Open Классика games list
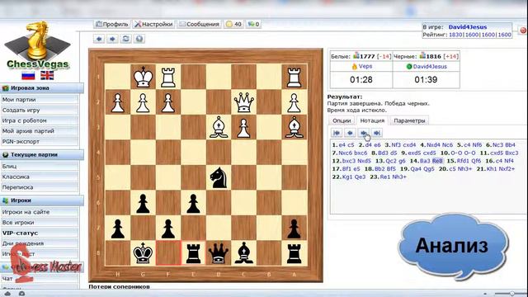 tap(40, 177)
